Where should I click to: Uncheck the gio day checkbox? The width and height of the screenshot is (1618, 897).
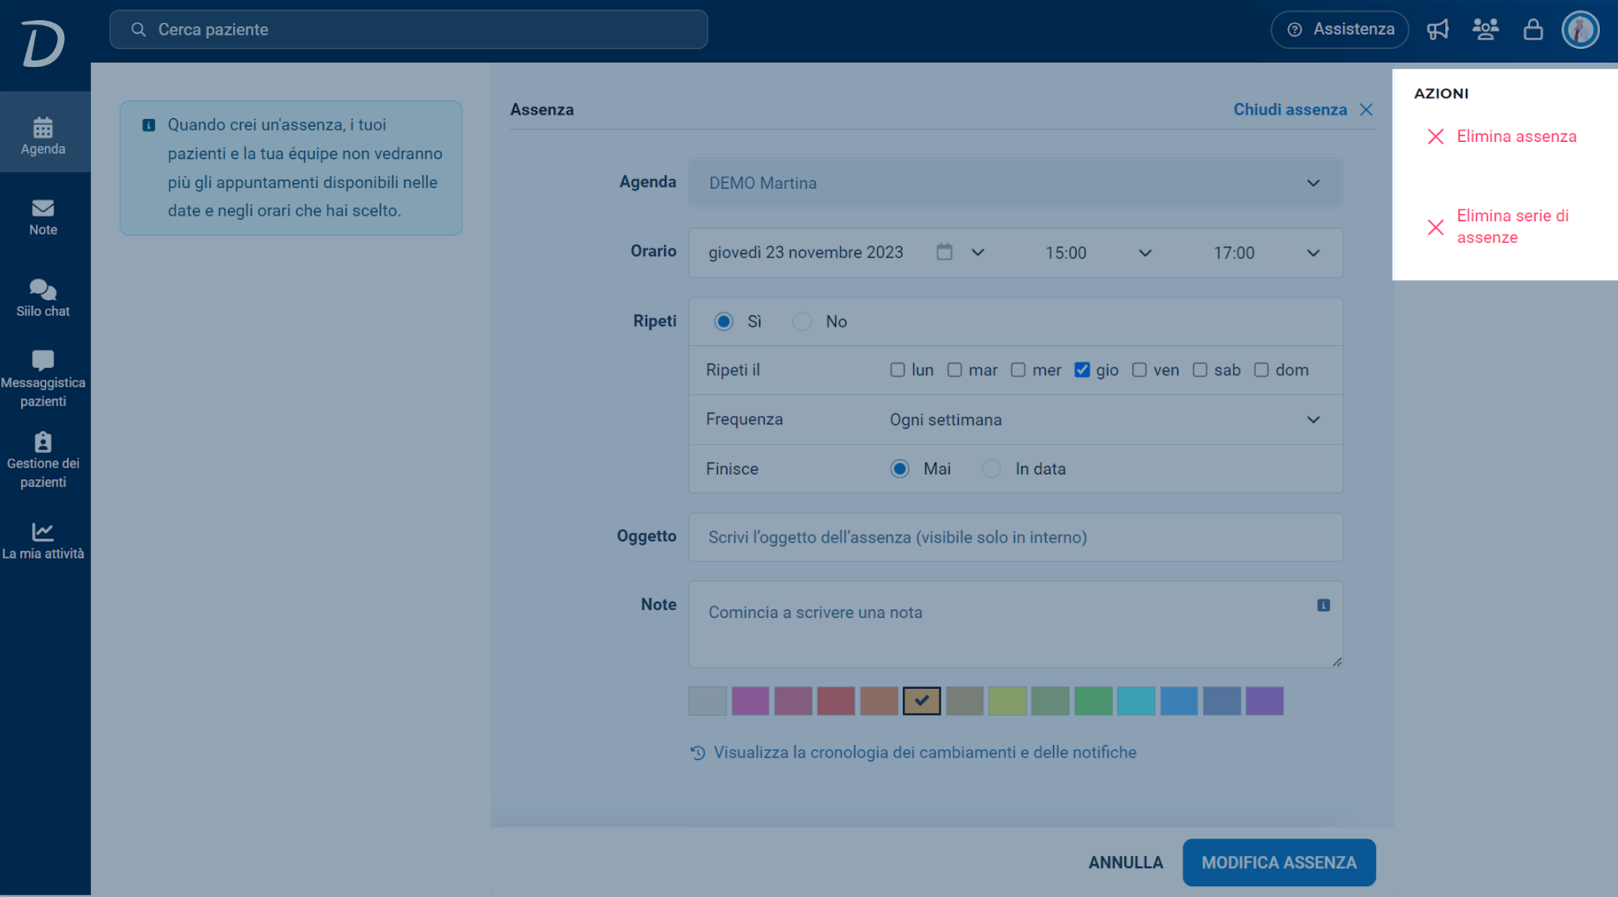click(1082, 370)
